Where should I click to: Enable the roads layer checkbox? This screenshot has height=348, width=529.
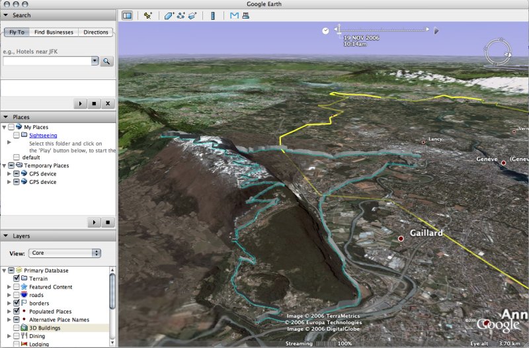16,294
